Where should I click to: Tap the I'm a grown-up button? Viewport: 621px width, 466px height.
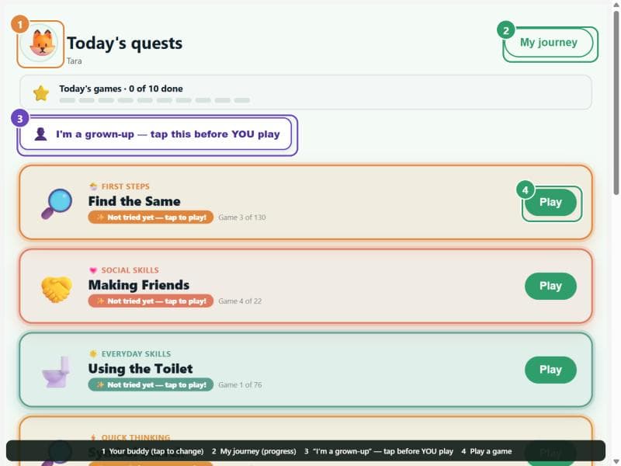pos(156,134)
